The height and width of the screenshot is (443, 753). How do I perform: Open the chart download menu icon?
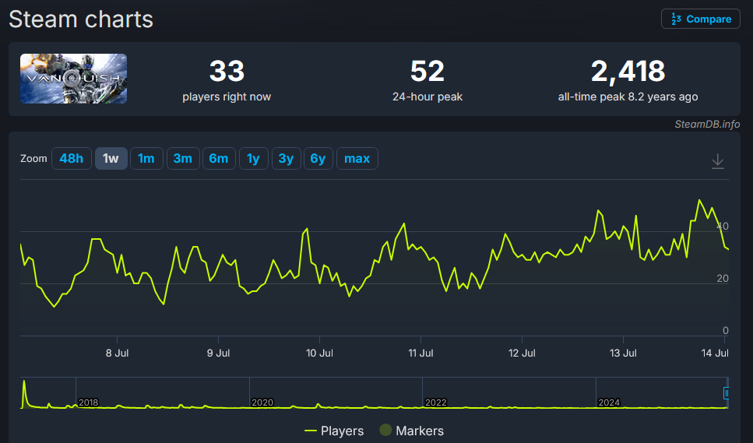[x=717, y=161]
